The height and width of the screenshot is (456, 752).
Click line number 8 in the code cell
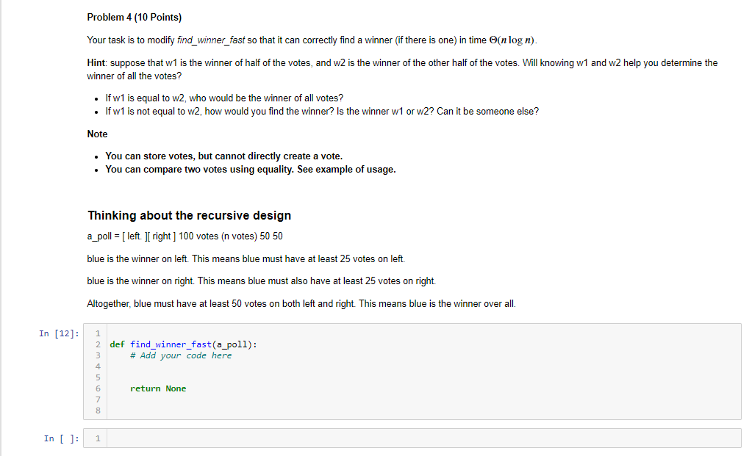point(98,410)
